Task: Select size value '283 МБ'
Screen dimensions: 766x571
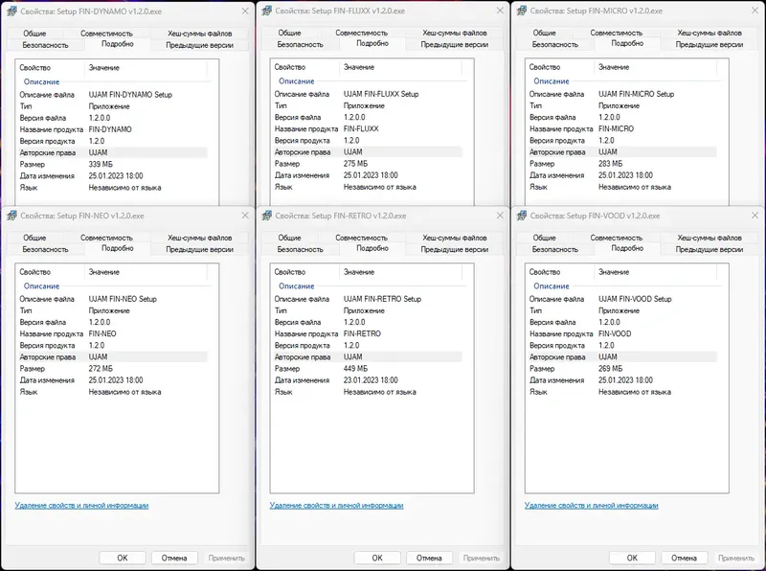Action: pyautogui.click(x=611, y=164)
